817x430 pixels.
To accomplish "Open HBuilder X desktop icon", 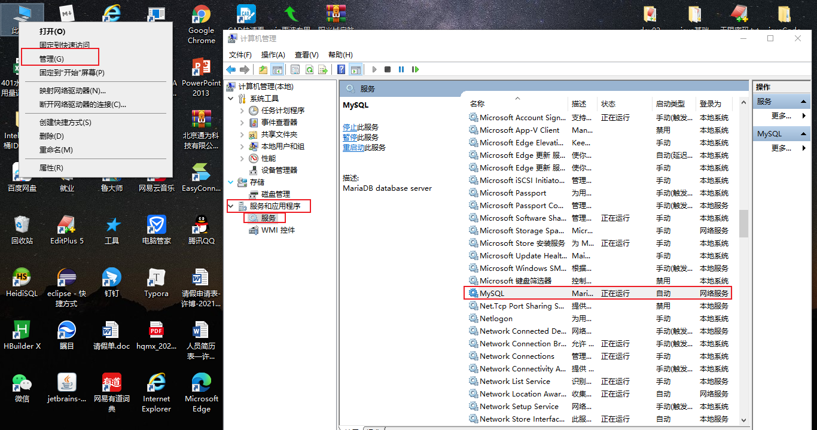I will [x=22, y=335].
